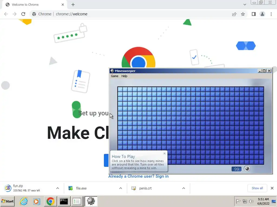The width and height of the screenshot is (277, 207).
Task: Close the downloads bar
Action: coord(272,188)
